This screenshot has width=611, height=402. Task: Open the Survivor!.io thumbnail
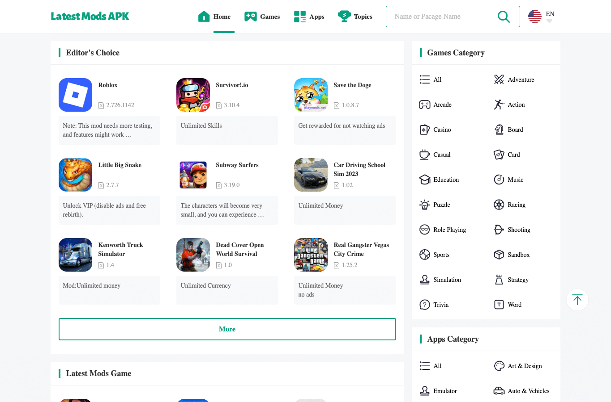[x=193, y=95]
